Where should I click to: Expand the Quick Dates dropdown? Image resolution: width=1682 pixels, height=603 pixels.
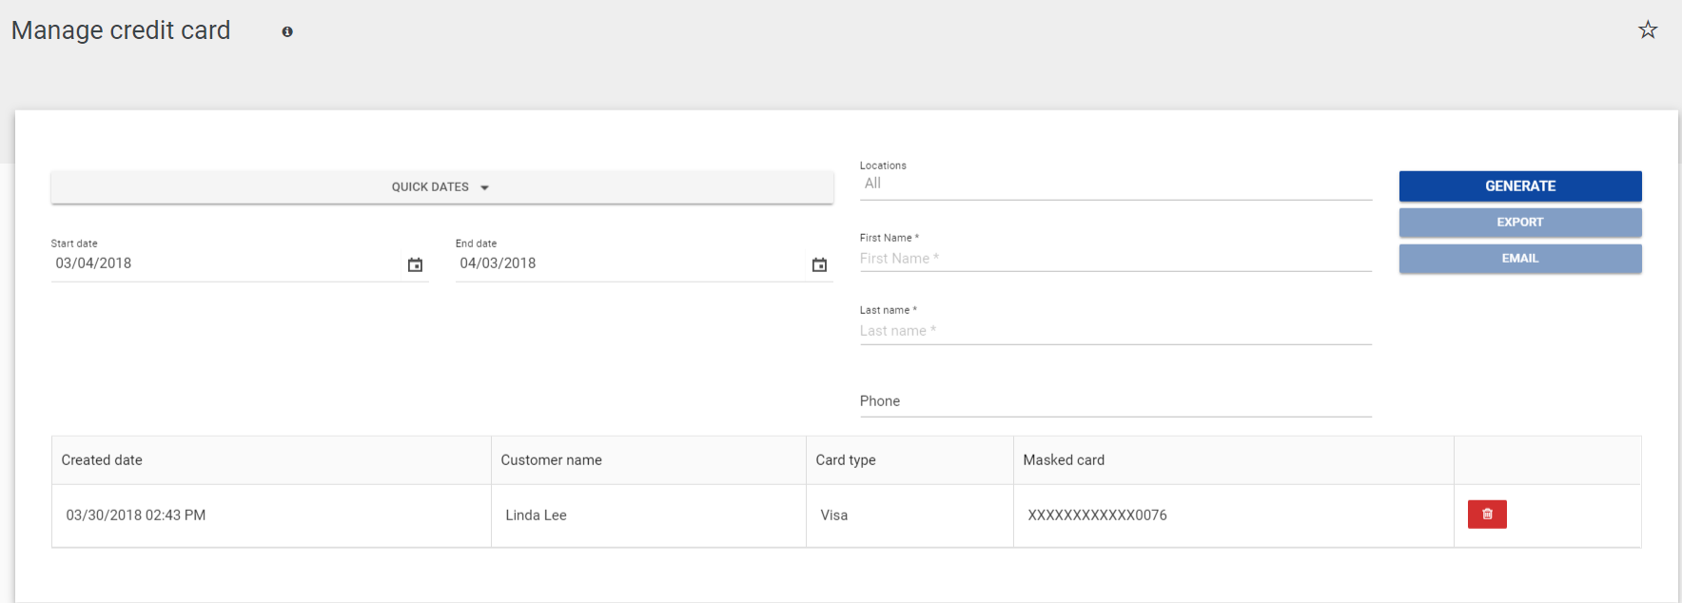[441, 187]
